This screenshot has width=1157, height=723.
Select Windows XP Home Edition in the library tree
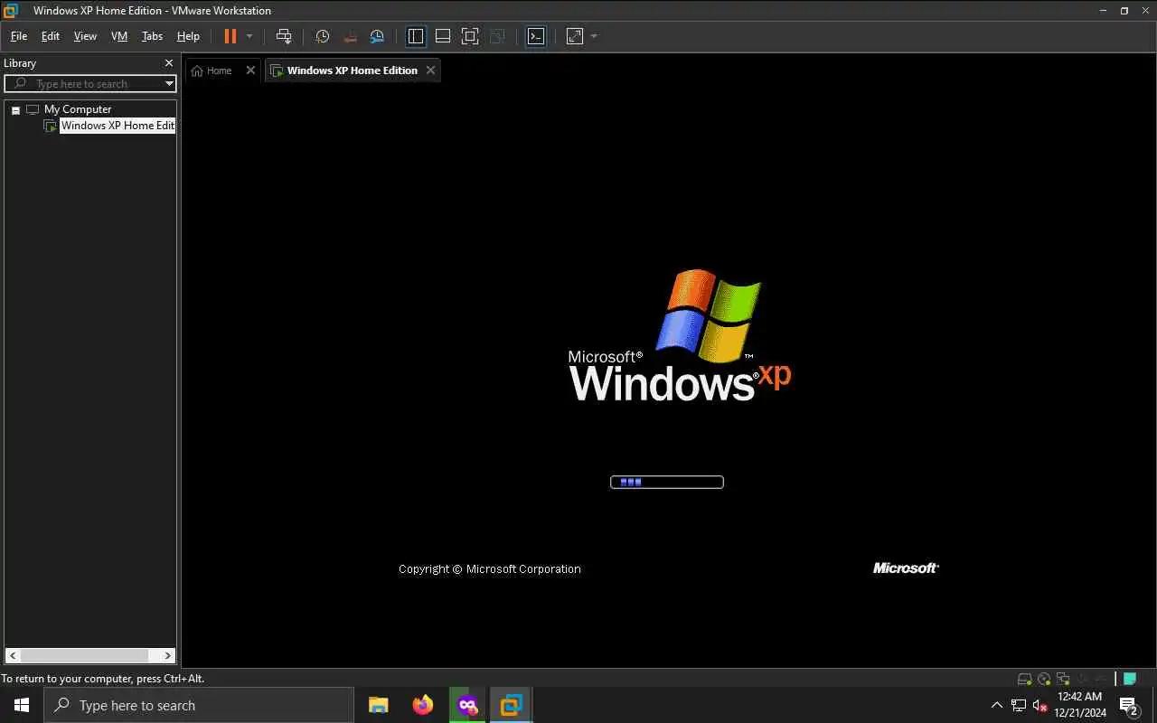pyautogui.click(x=118, y=126)
